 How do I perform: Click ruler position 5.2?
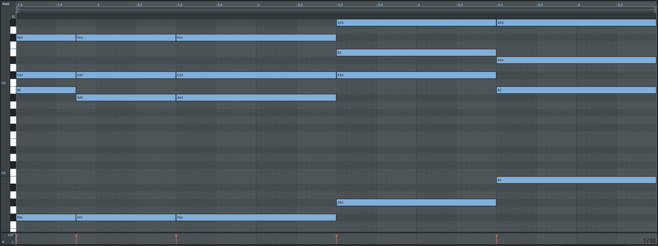tap(620, 5)
